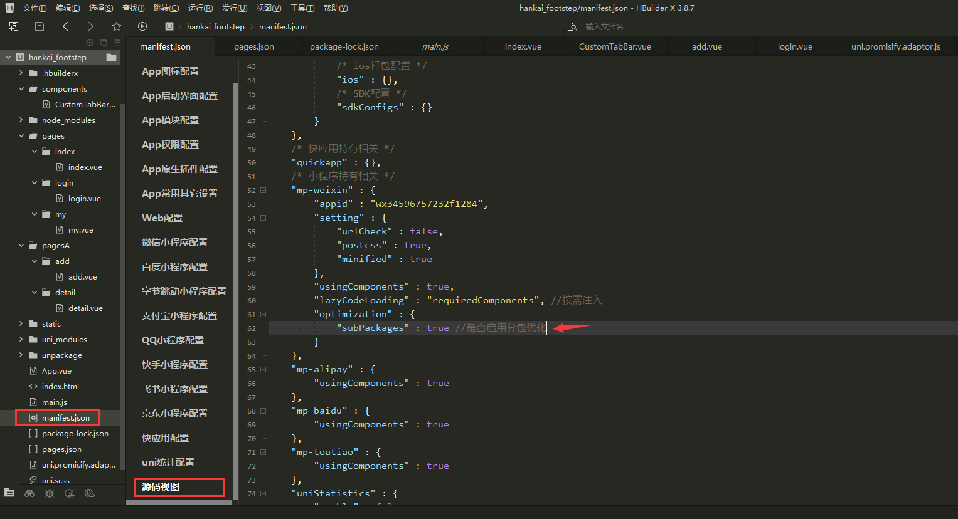Open the 发行(U) menu
Screen dimensions: 958x519
235,8
